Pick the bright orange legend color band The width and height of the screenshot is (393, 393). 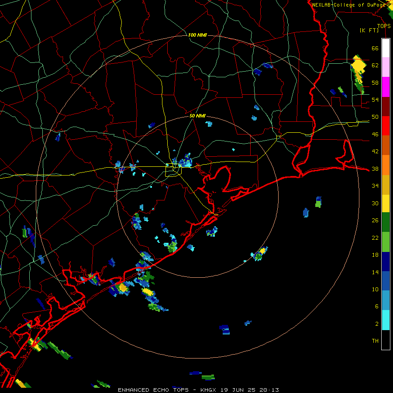pyautogui.click(x=386, y=165)
